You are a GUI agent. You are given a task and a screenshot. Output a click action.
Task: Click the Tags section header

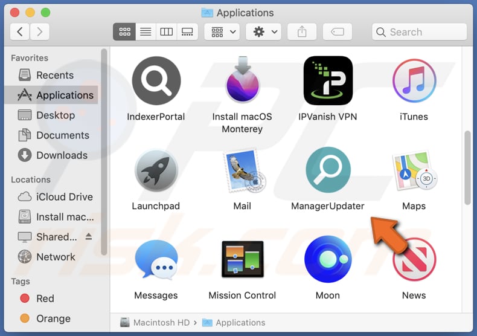coord(21,282)
